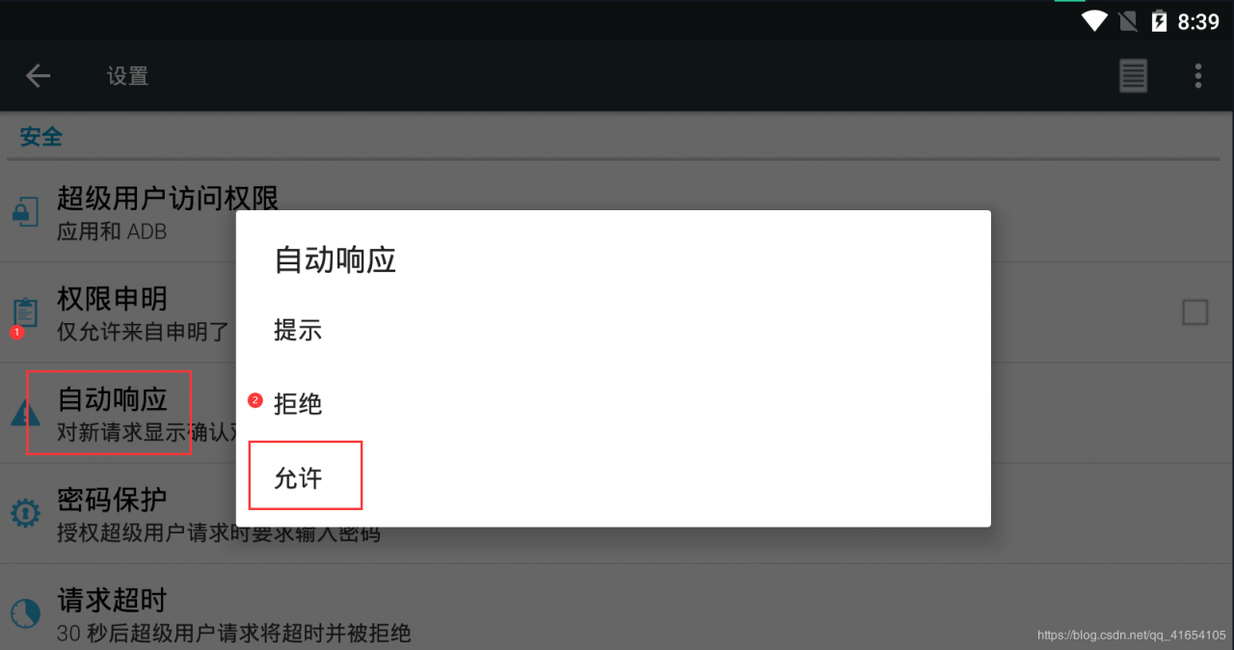Click the 自动响应 dialog title

click(335, 260)
